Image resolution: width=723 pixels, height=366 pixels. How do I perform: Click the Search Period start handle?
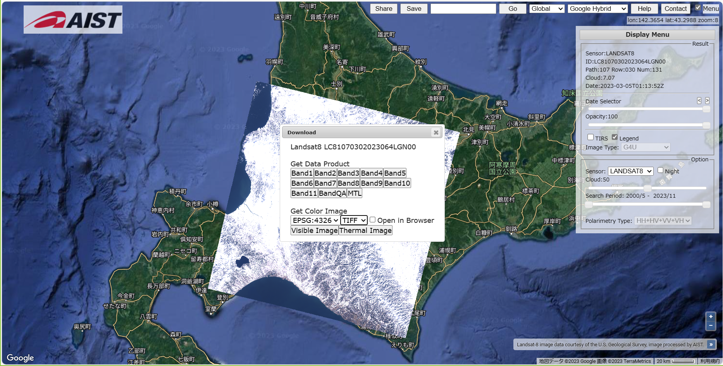(589, 204)
